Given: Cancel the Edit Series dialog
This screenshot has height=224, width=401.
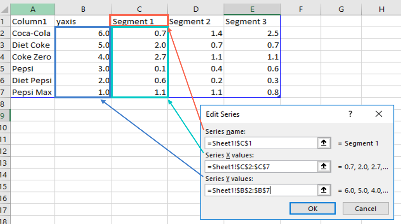Looking at the screenshot, I should [366, 208].
